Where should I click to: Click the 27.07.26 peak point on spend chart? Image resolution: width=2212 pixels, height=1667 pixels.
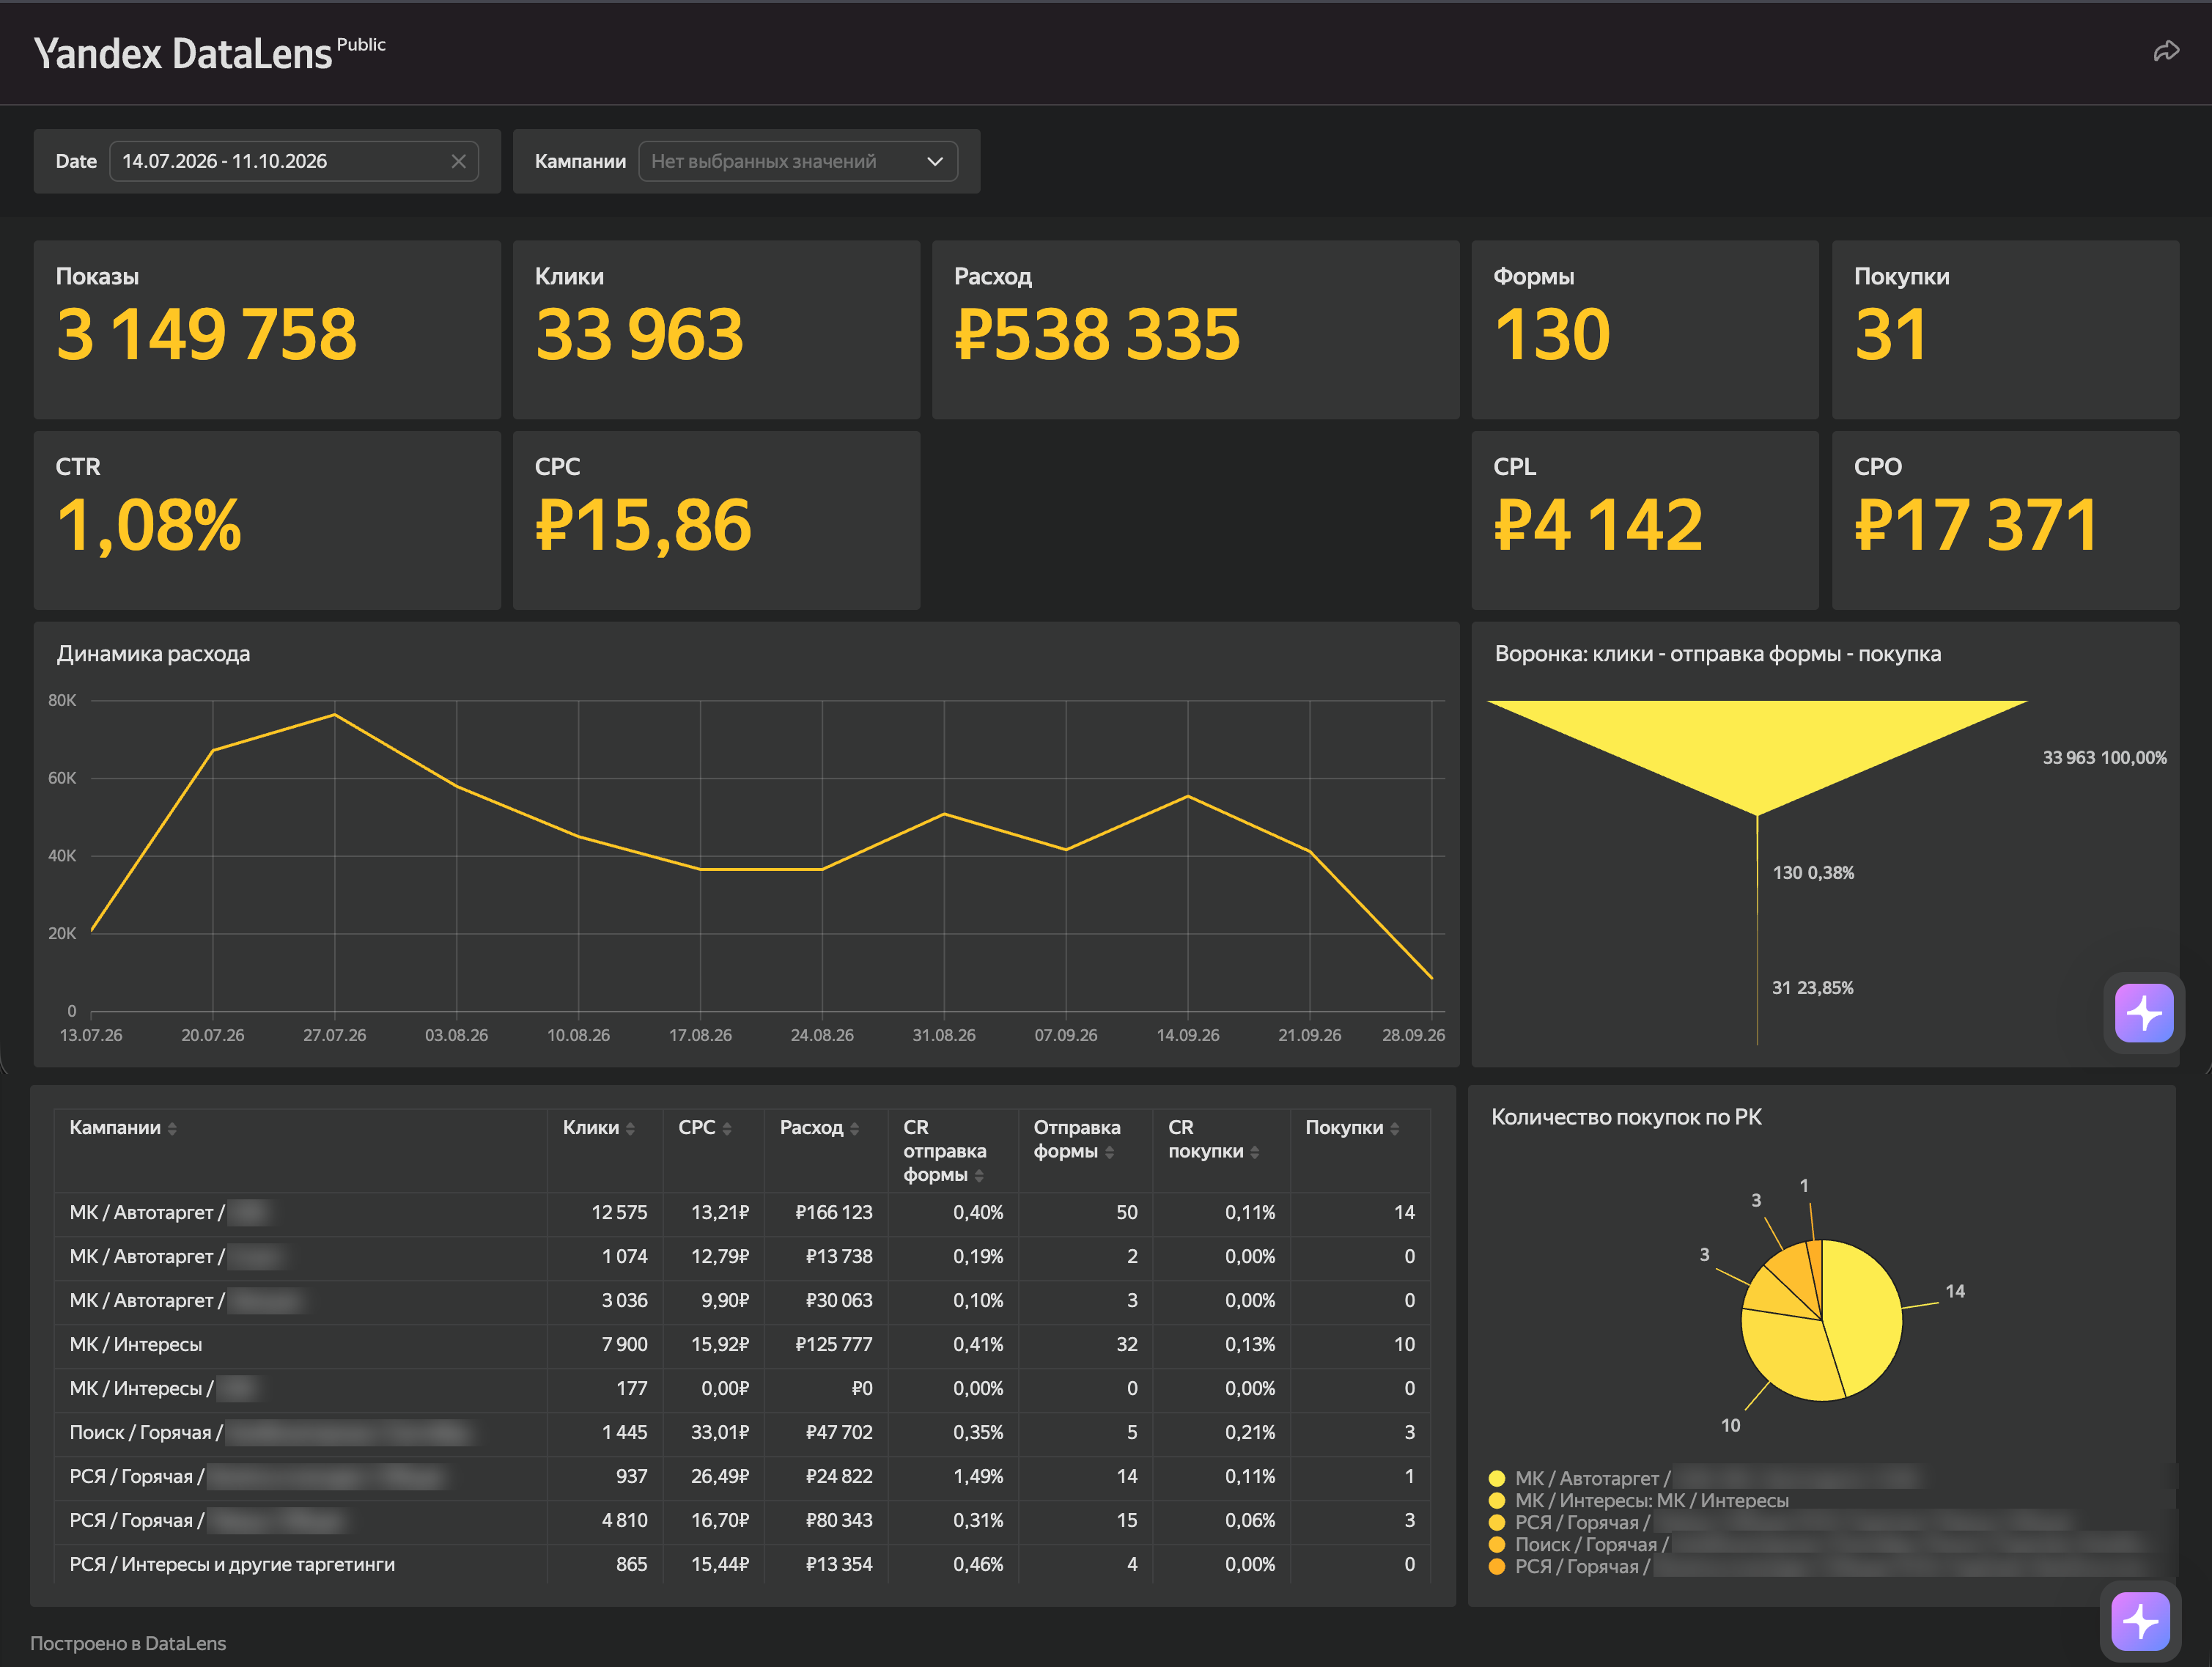pos(335,714)
